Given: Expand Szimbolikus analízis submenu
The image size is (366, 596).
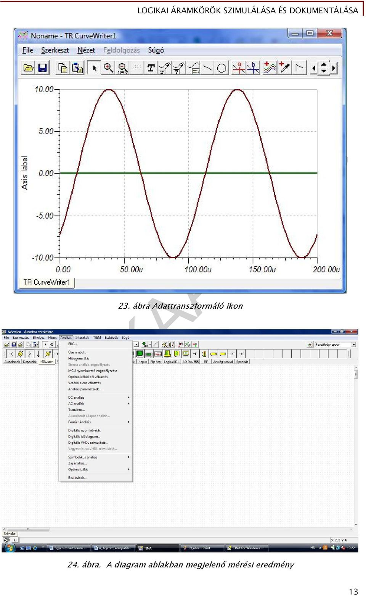Looking at the screenshot, I should point(96,457).
